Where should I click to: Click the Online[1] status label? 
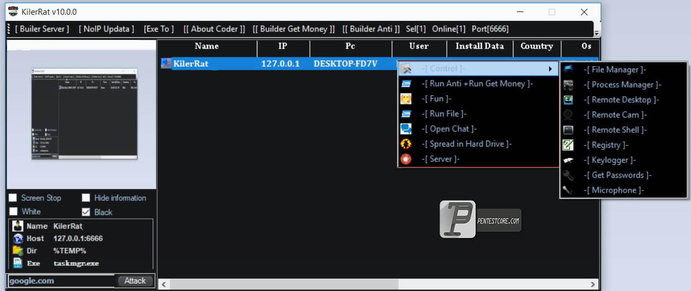[x=448, y=29]
